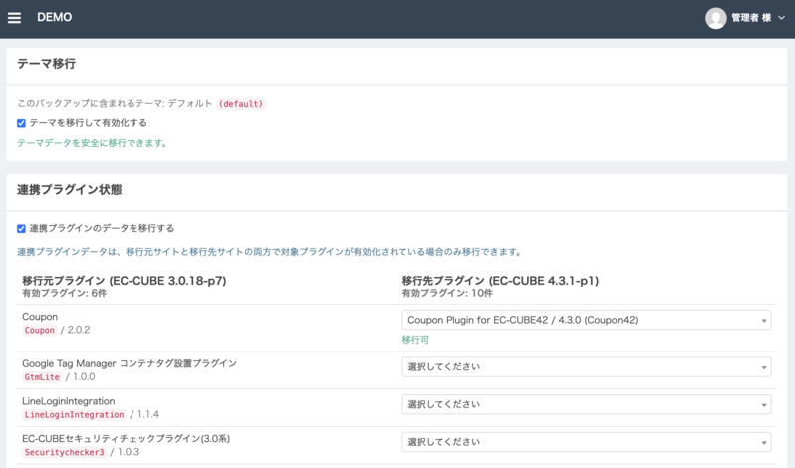Click the テーマ移行 section heading
This screenshot has width=795, height=468.
coord(46,64)
